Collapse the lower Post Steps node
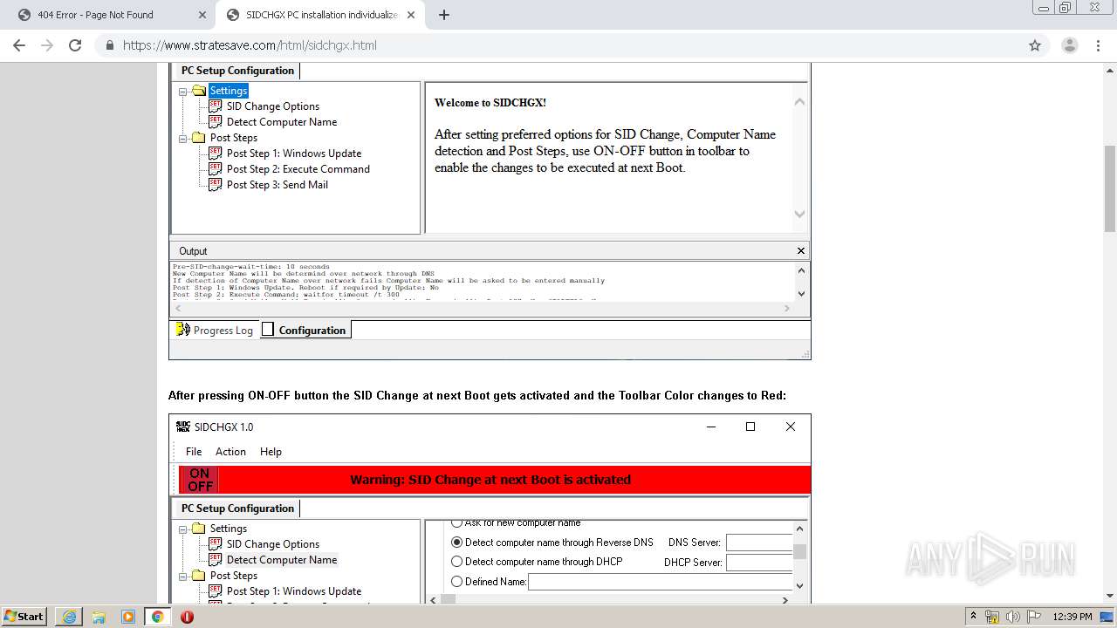The width and height of the screenshot is (1117, 628). pos(183,576)
